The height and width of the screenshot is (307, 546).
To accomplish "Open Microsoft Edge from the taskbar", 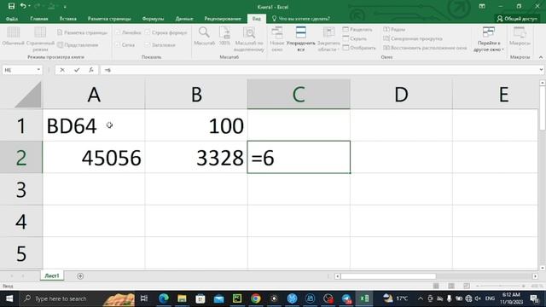I will 163,298.
